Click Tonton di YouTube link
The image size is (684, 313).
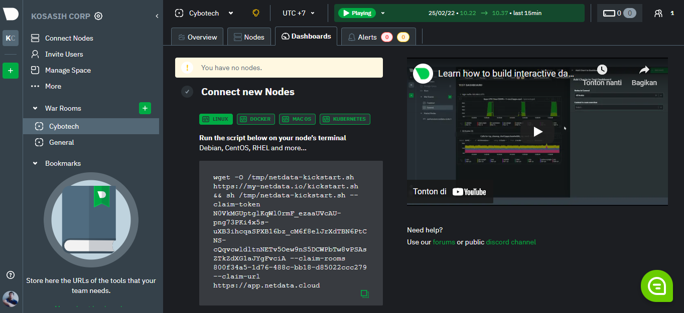(x=450, y=191)
